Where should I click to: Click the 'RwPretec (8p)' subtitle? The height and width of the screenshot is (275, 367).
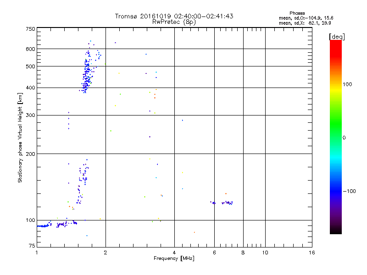pyautogui.click(x=174, y=22)
